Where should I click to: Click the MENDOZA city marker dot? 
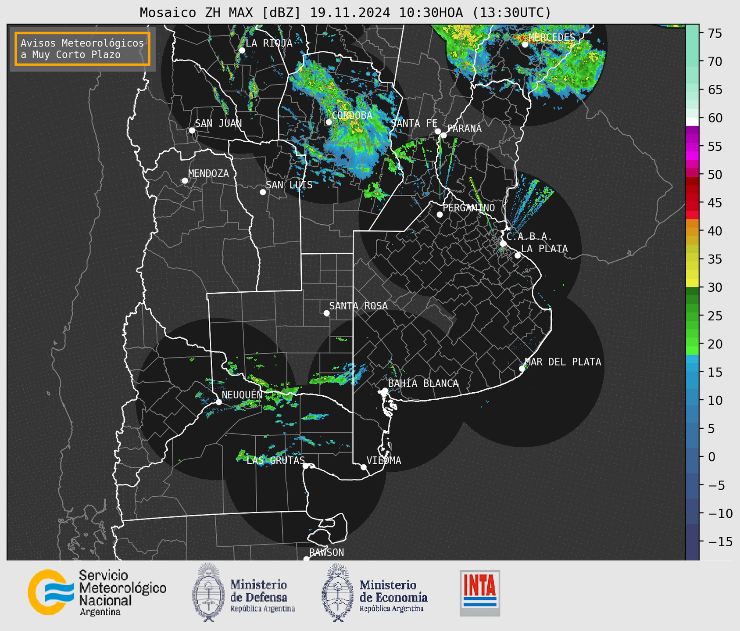(x=185, y=181)
